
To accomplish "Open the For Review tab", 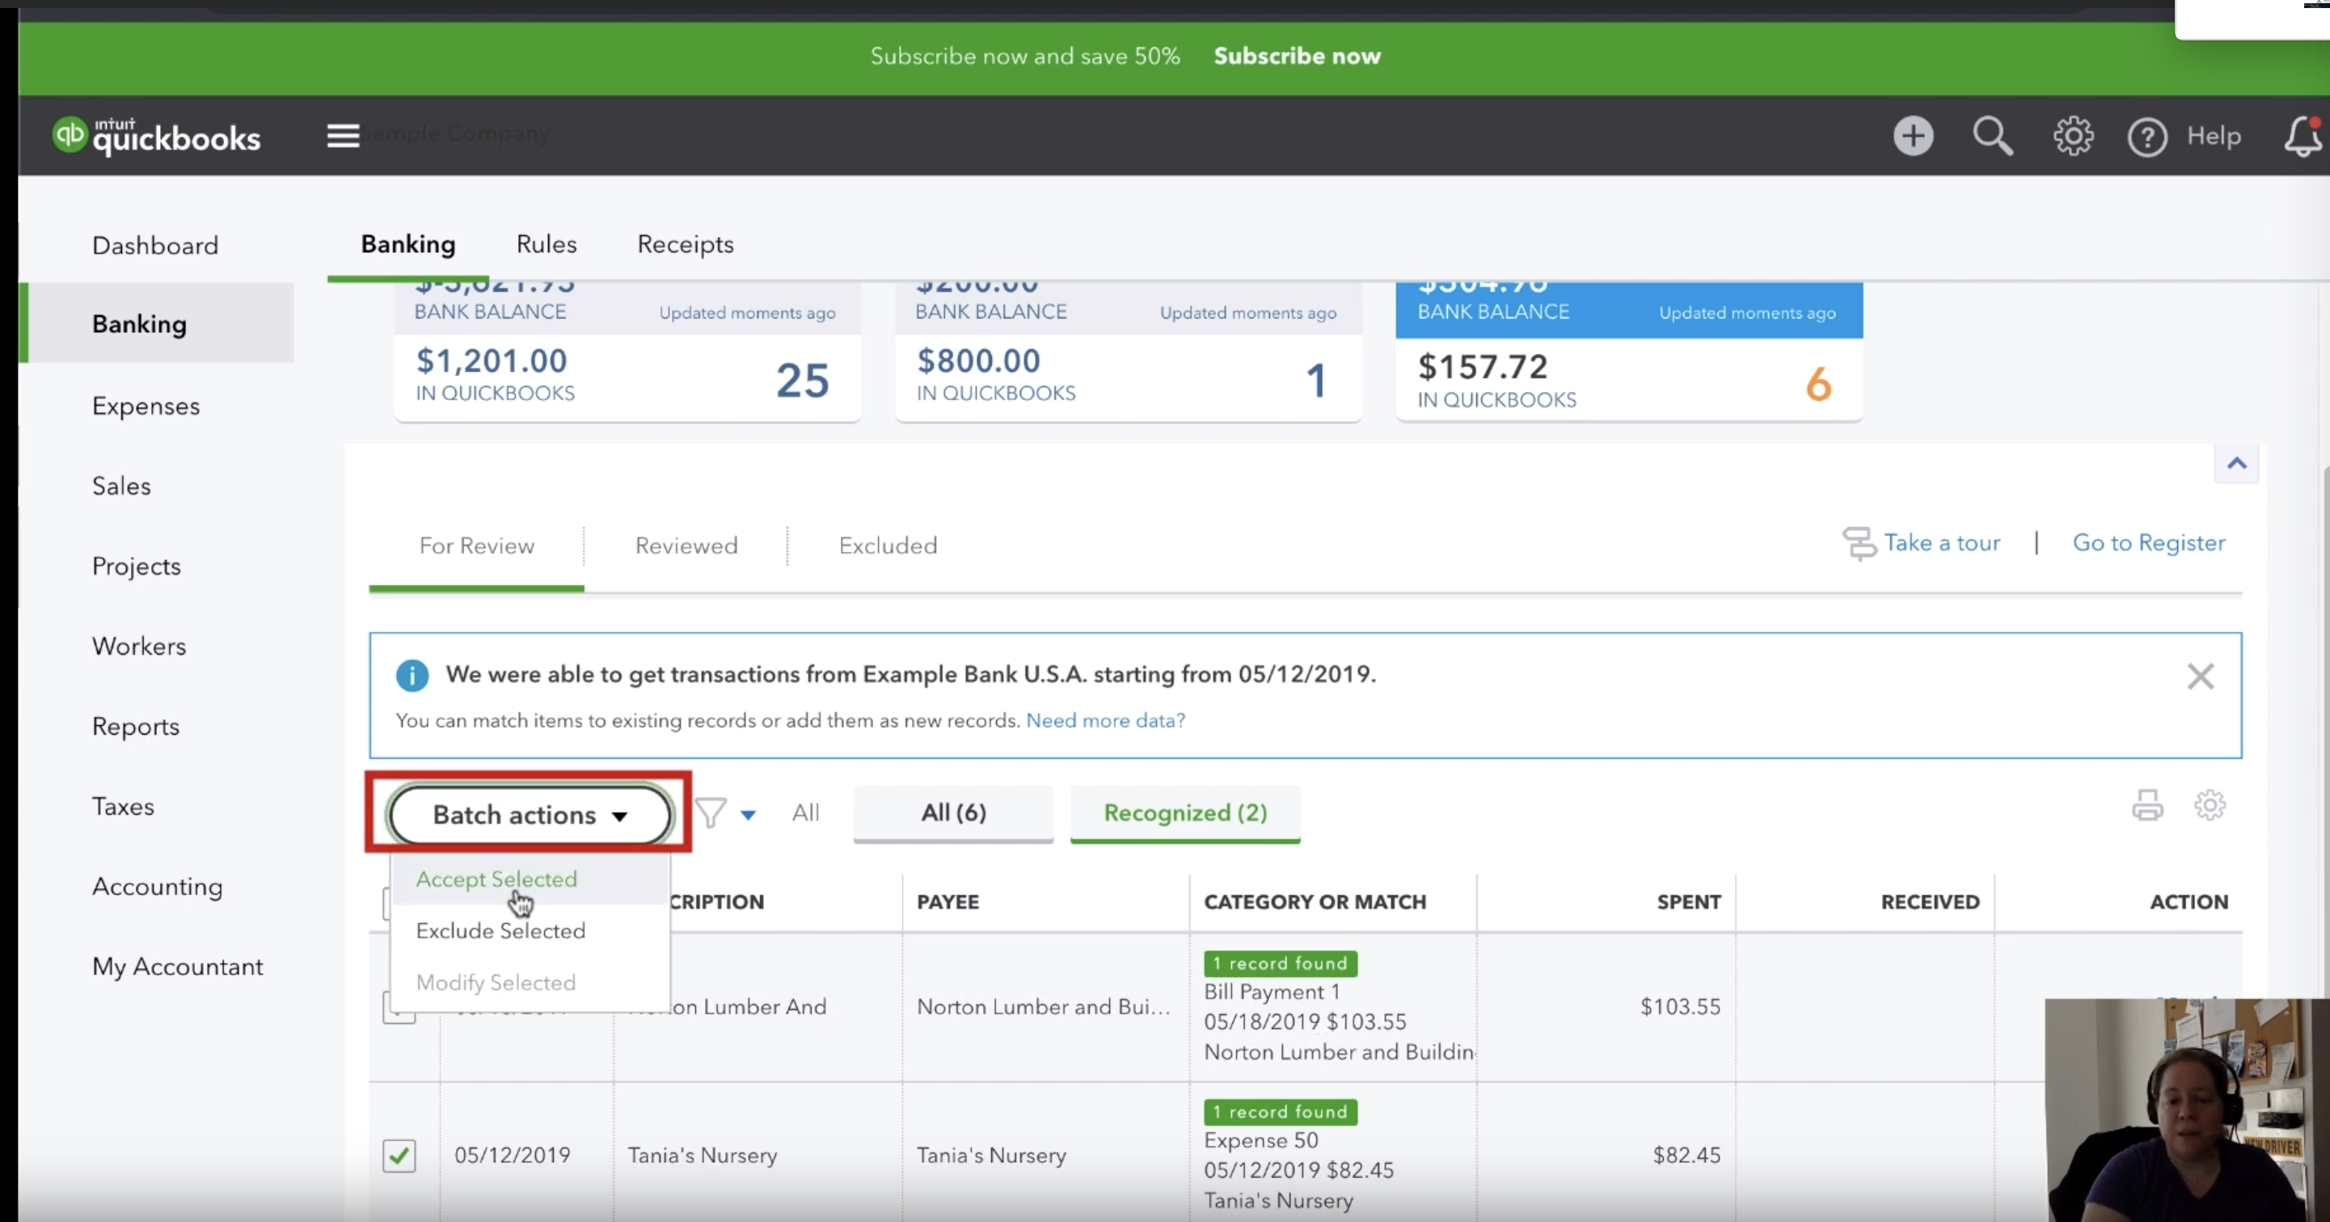I will pos(477,546).
